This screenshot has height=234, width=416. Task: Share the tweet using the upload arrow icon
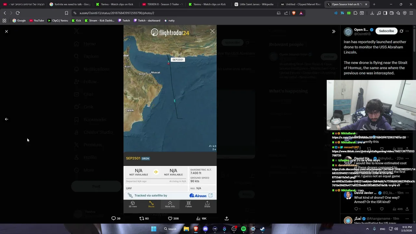click(x=227, y=218)
